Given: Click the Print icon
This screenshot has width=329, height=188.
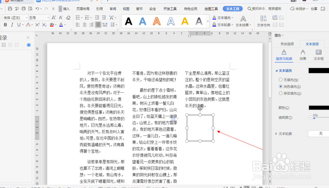Looking at the screenshot, I should [23, 9].
